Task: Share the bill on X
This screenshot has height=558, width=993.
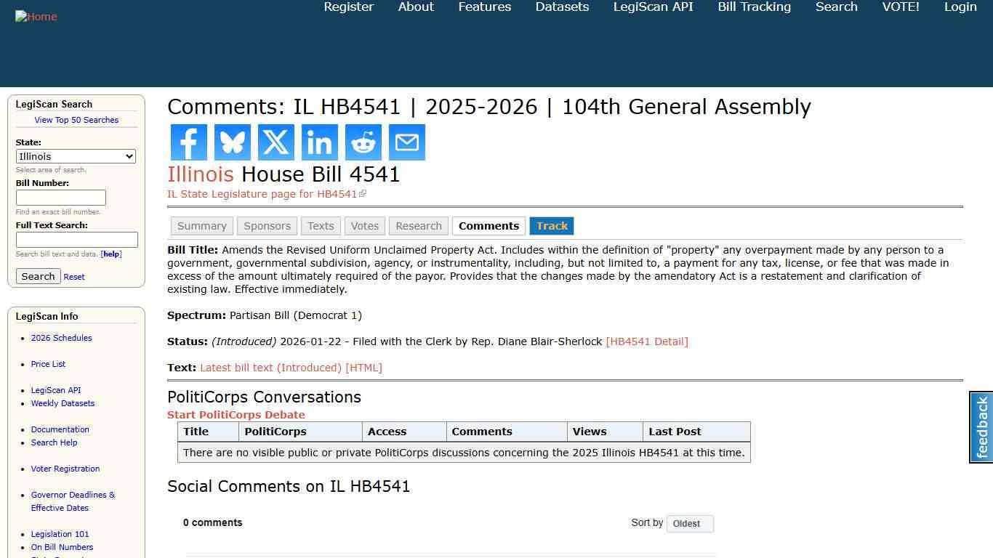Action: pyautogui.click(x=276, y=142)
